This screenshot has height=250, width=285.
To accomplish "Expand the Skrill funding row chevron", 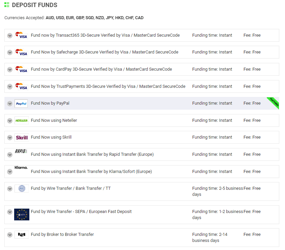I will pos(10,138).
